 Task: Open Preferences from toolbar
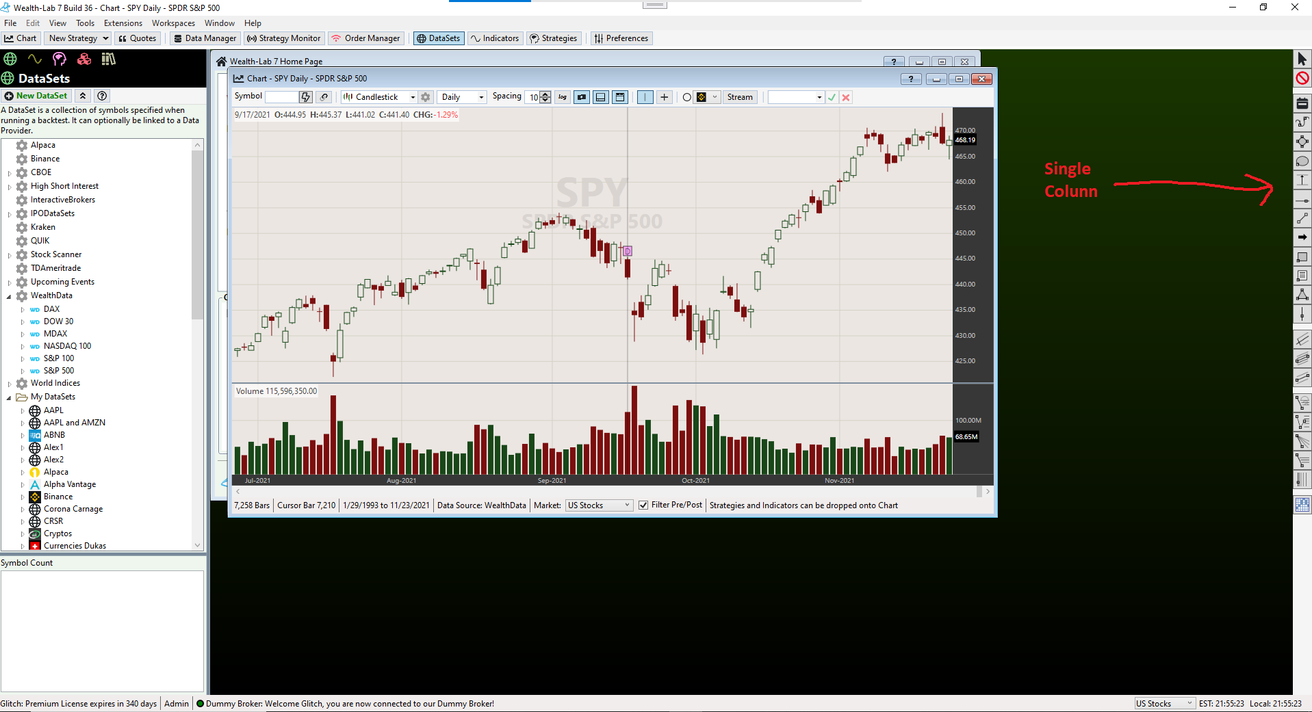click(x=621, y=38)
